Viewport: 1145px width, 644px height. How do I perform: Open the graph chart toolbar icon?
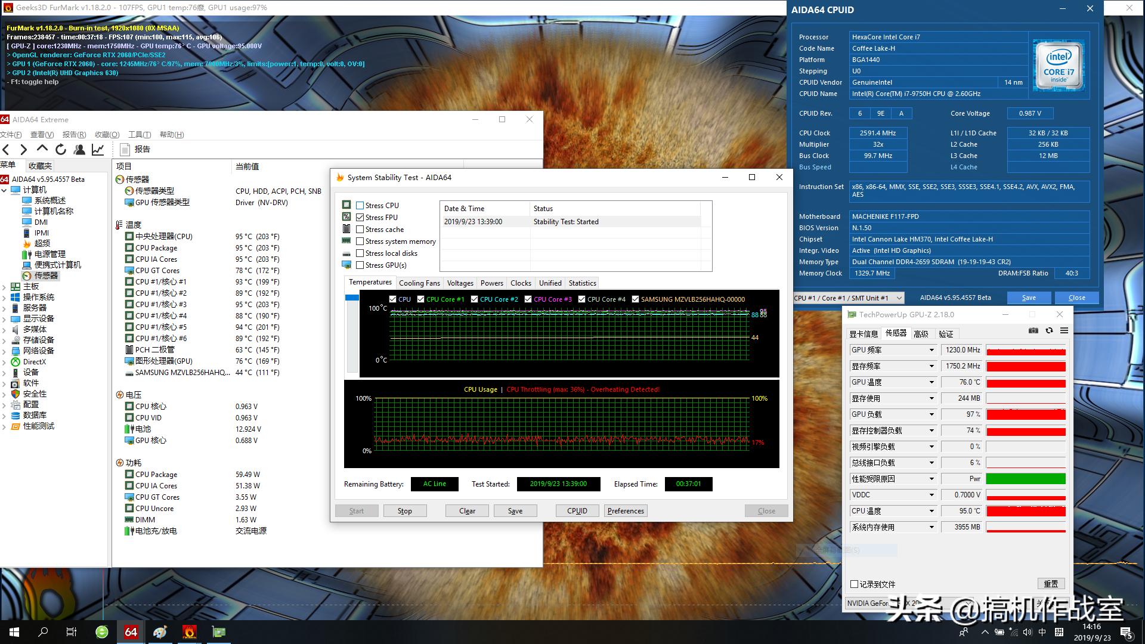pyautogui.click(x=98, y=150)
